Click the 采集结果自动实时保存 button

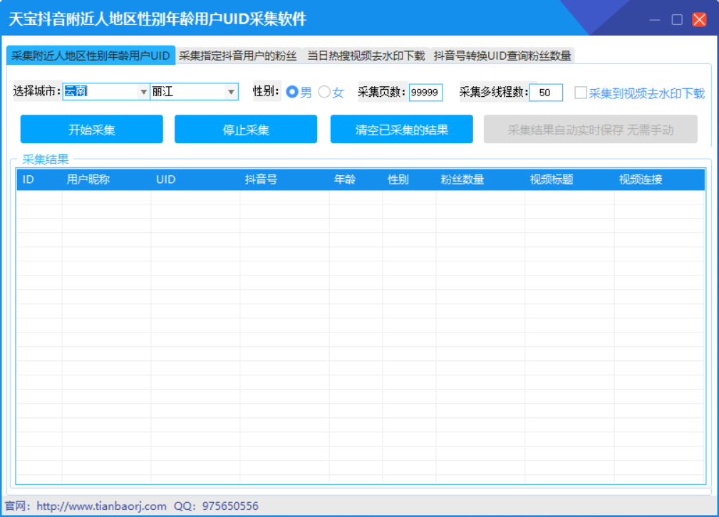point(590,129)
